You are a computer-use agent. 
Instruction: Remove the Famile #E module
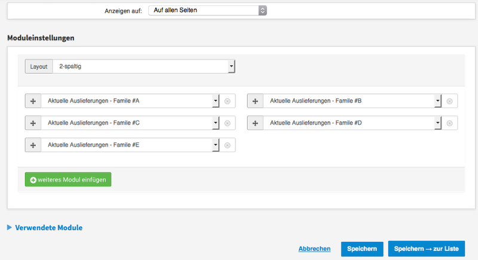point(228,146)
